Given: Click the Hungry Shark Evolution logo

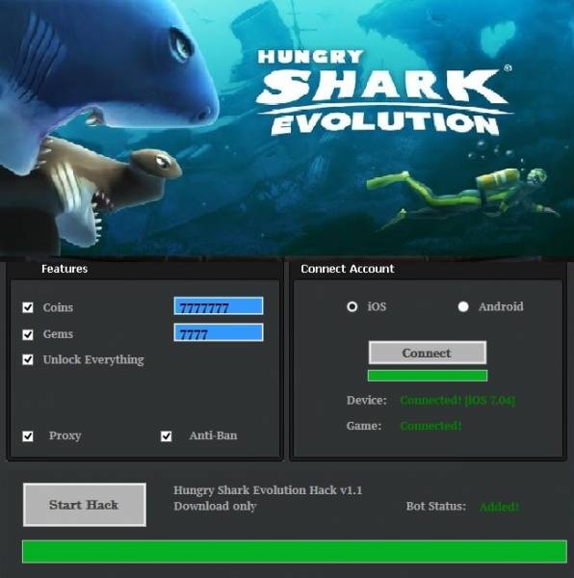Looking at the screenshot, I should (383, 92).
